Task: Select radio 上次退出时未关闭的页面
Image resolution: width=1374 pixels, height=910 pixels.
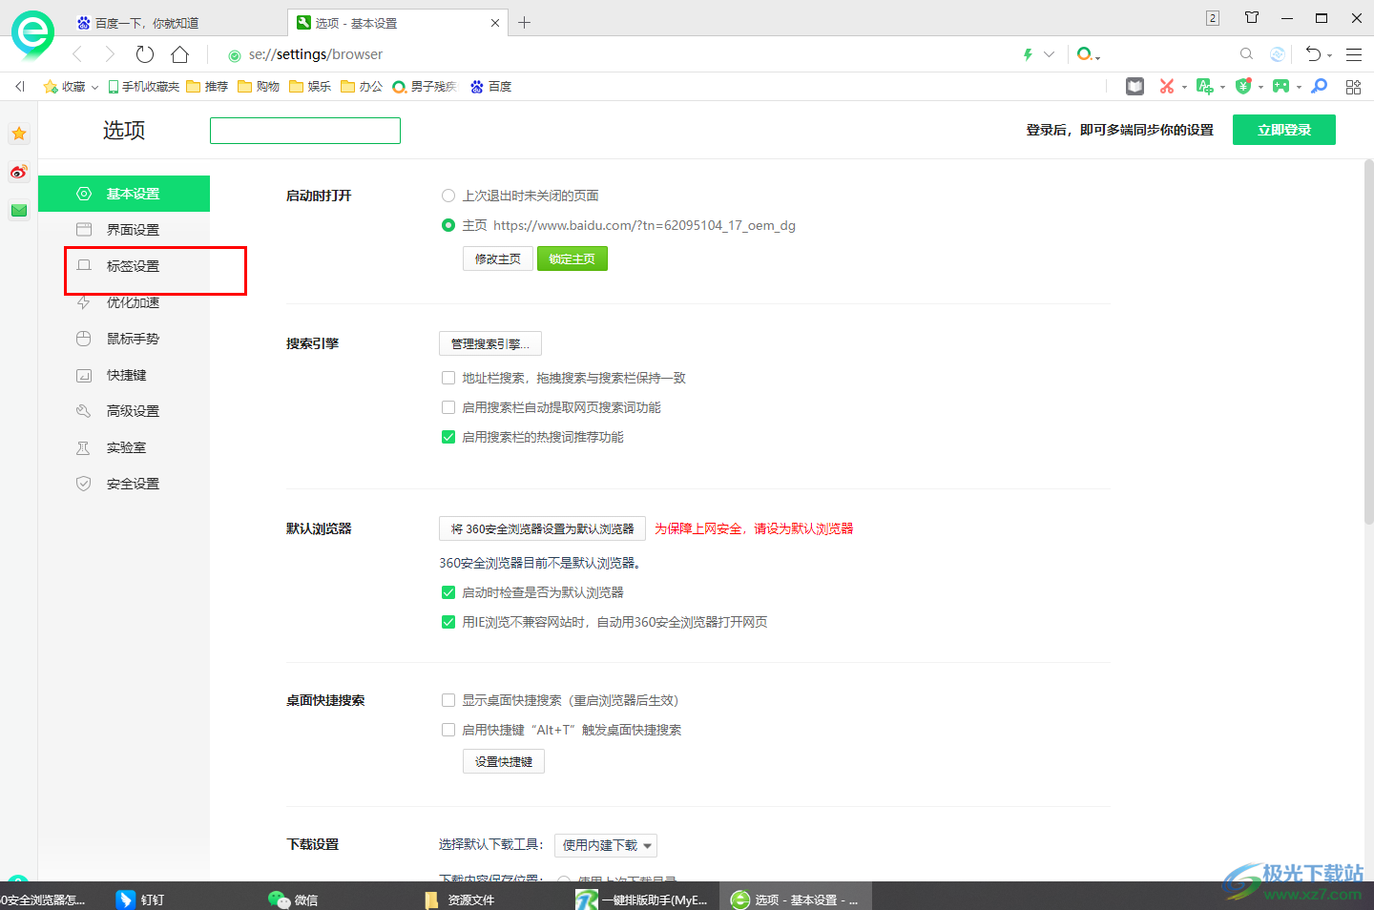Action: pos(448,196)
